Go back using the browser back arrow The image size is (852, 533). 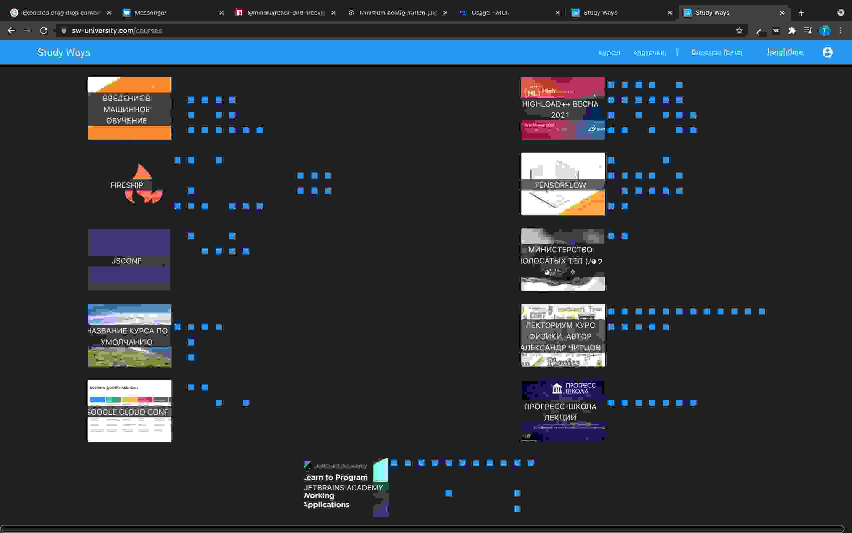point(11,31)
